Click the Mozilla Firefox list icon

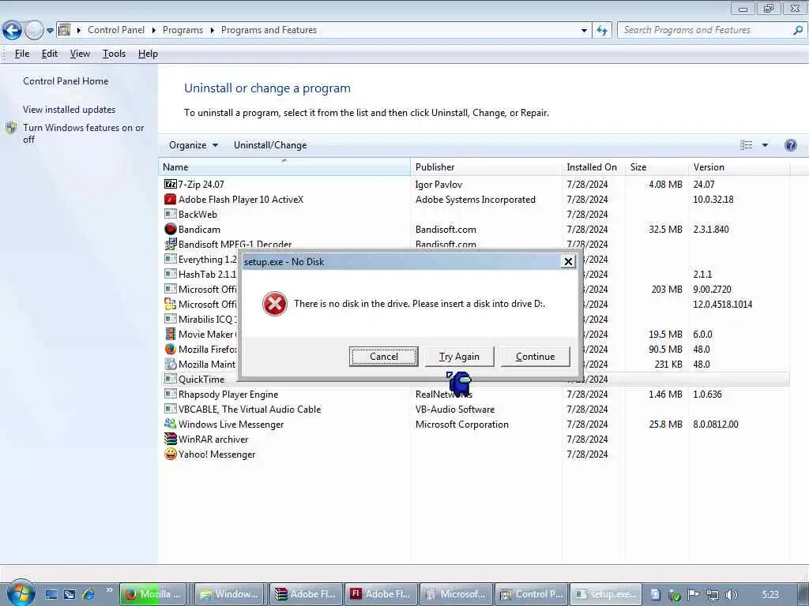(x=171, y=349)
